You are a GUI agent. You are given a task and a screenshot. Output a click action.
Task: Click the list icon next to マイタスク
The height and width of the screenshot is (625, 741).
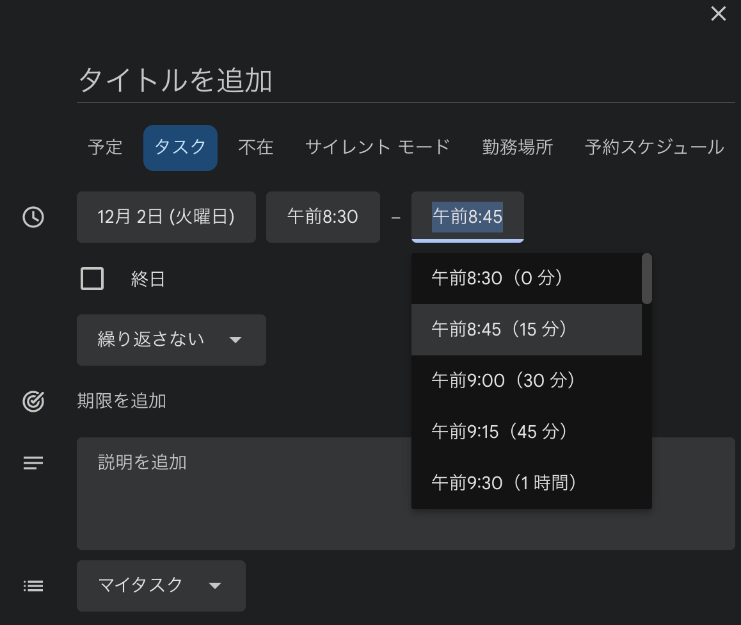pyautogui.click(x=32, y=585)
